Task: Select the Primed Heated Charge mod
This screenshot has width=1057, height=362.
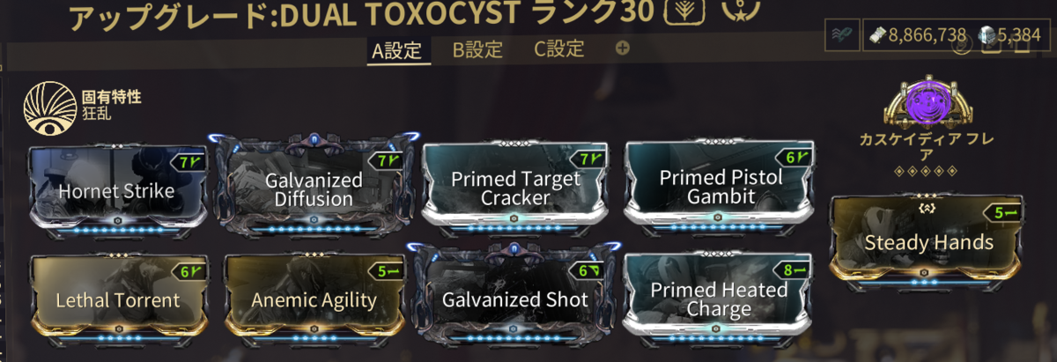Action: (x=721, y=299)
